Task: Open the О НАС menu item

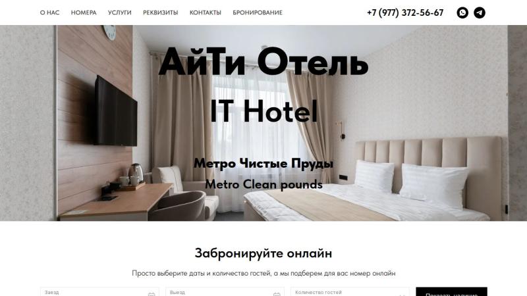Action: pos(50,12)
